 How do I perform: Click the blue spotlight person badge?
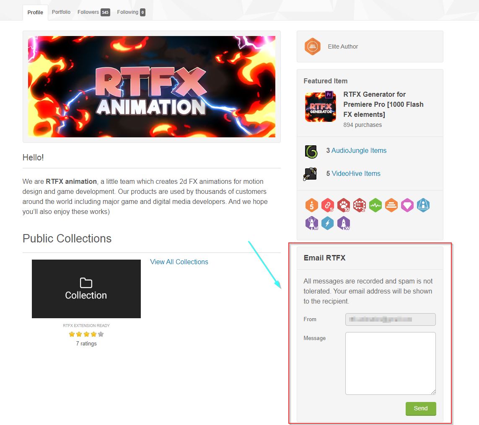[x=423, y=205]
